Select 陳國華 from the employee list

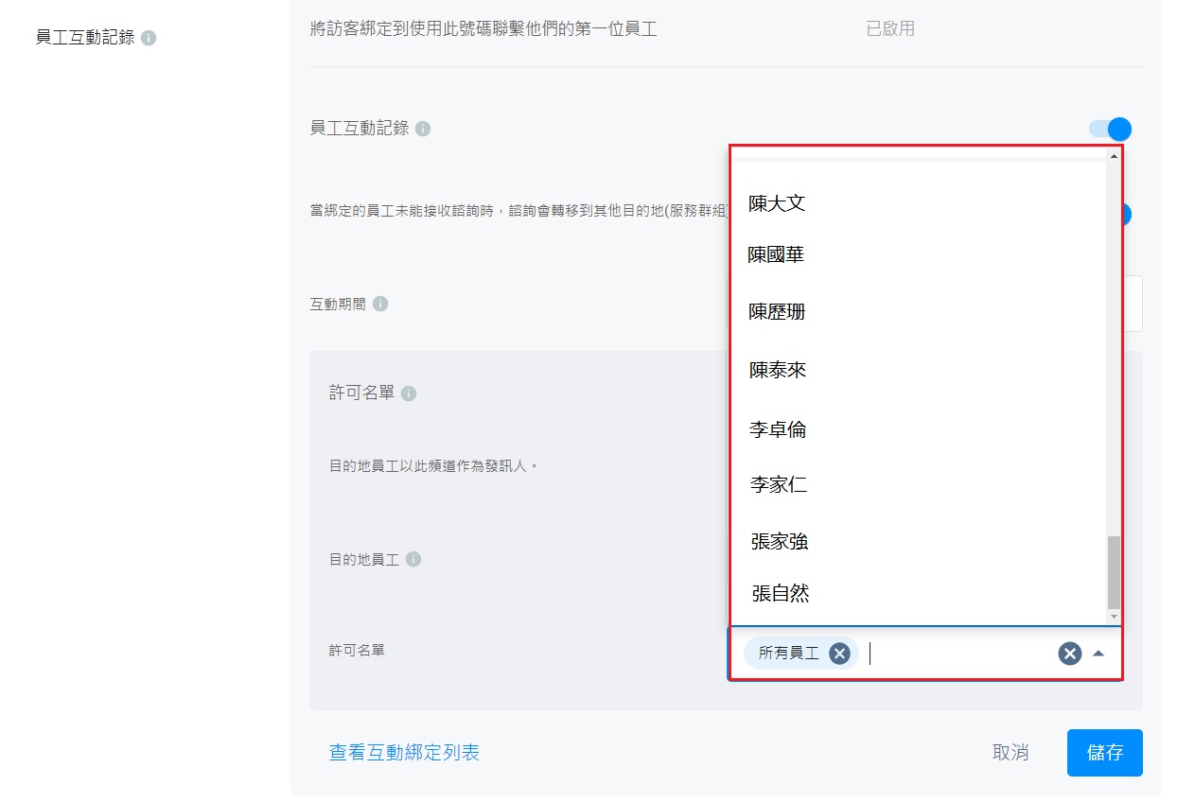point(776,255)
